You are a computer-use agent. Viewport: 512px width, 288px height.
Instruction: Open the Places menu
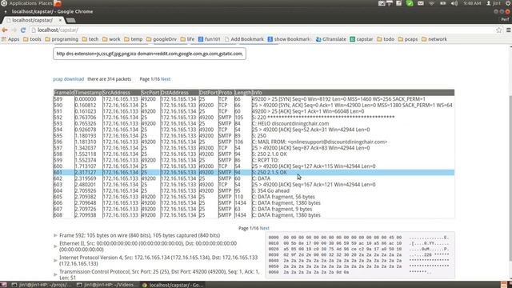tap(46, 3)
